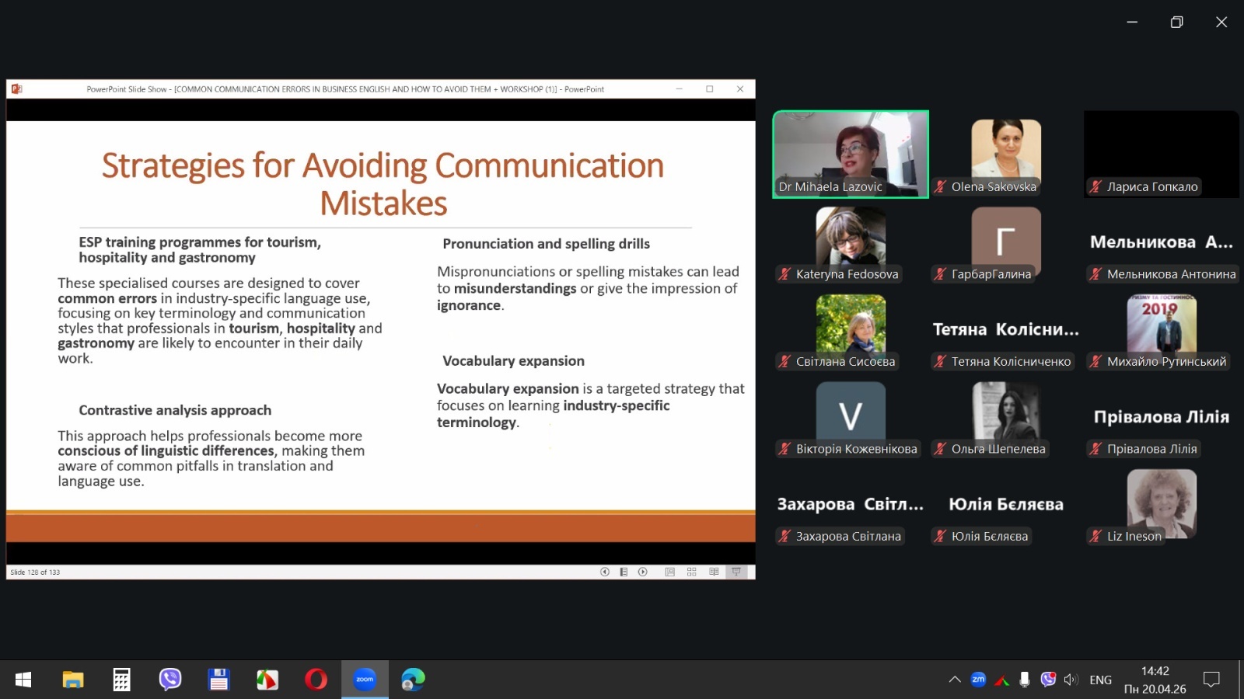Select Liz Ineson's participant tile

[x=1161, y=505]
